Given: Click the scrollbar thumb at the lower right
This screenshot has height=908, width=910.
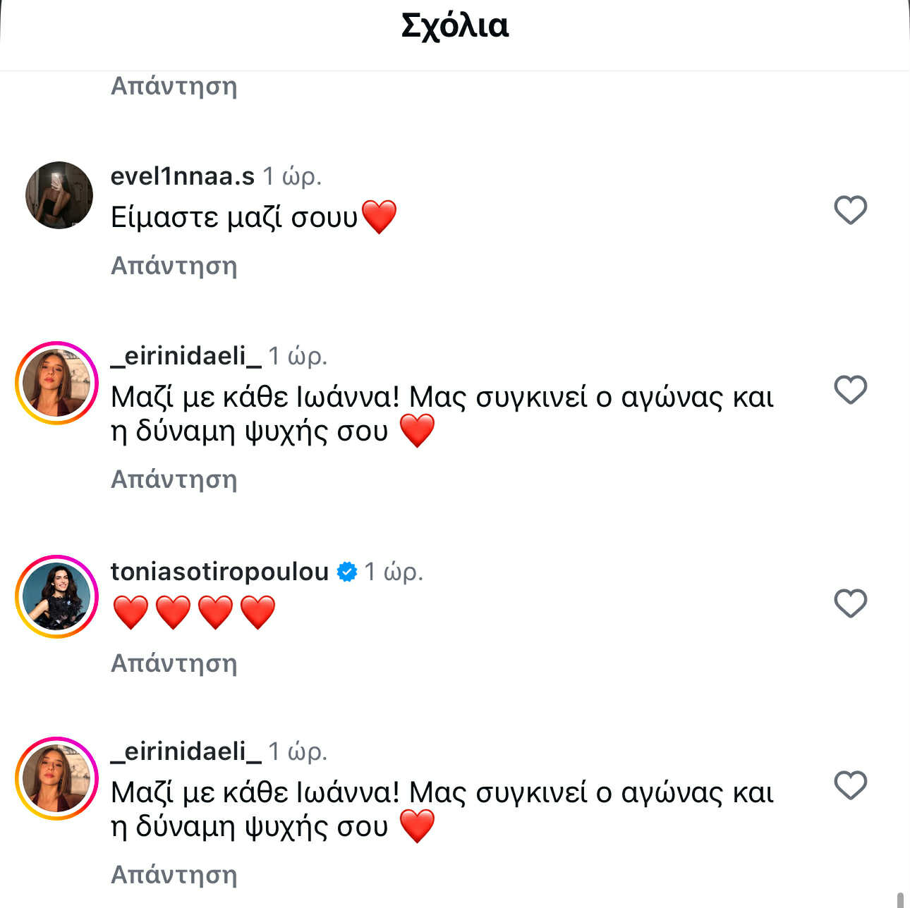Looking at the screenshot, I should (x=901, y=900).
